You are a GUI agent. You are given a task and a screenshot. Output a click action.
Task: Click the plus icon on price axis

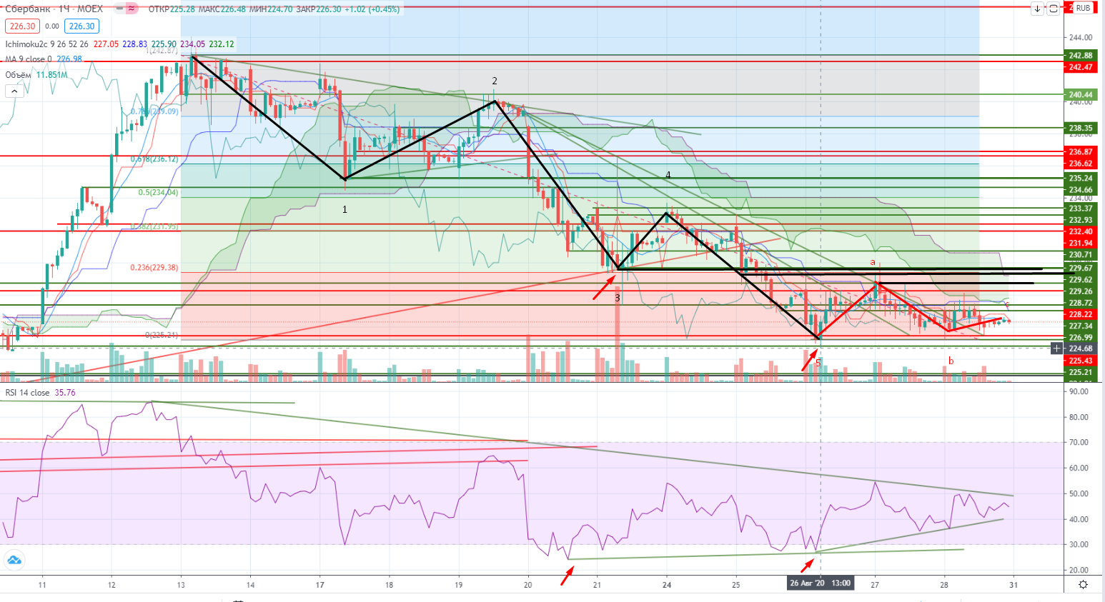(x=1057, y=348)
